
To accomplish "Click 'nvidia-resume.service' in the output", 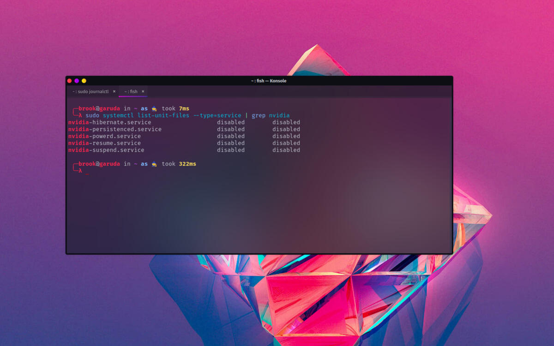I will 105,143.
